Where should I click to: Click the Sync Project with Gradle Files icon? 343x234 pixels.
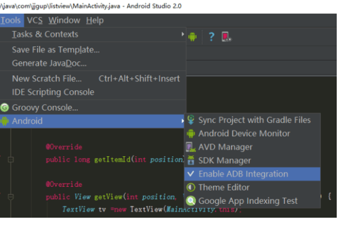click(x=191, y=120)
